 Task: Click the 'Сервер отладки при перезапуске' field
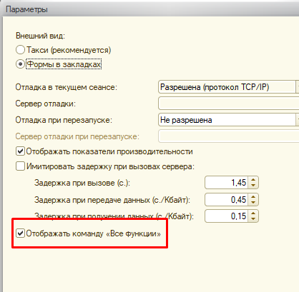click(228, 136)
